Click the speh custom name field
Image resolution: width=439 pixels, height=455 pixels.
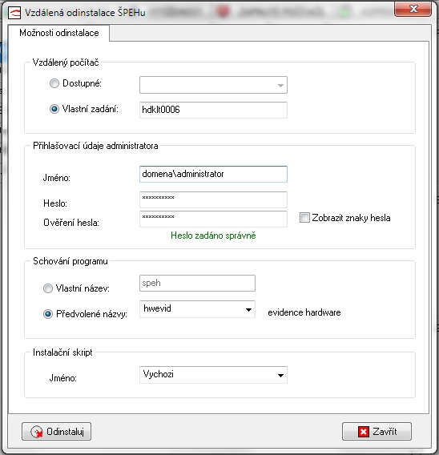[x=197, y=284]
